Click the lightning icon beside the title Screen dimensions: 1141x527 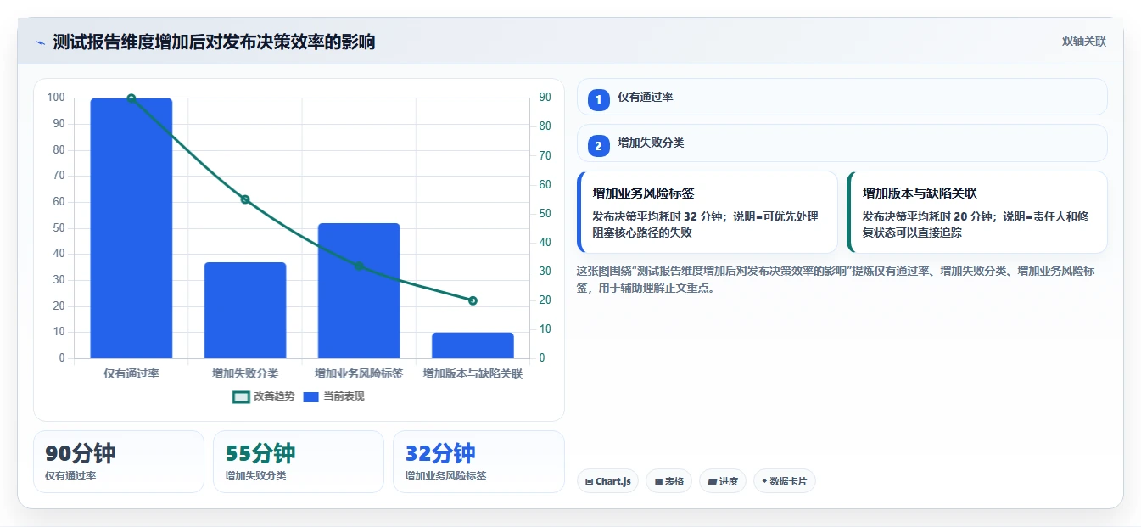(40, 42)
